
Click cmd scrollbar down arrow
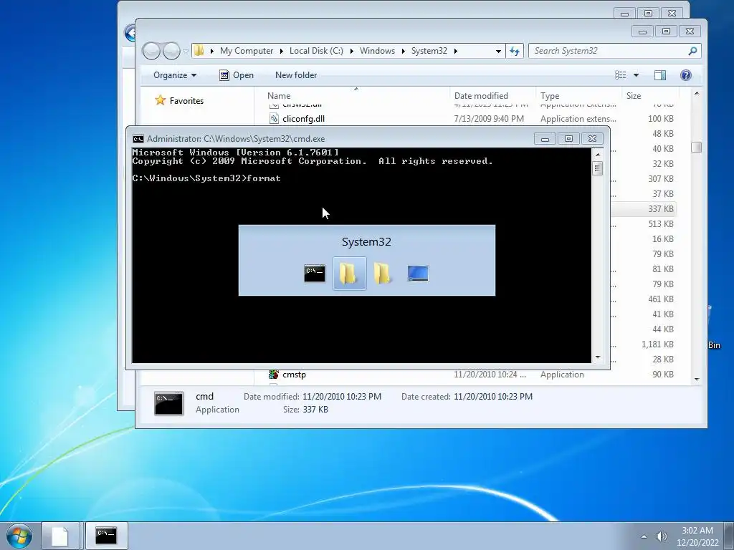pyautogui.click(x=597, y=357)
